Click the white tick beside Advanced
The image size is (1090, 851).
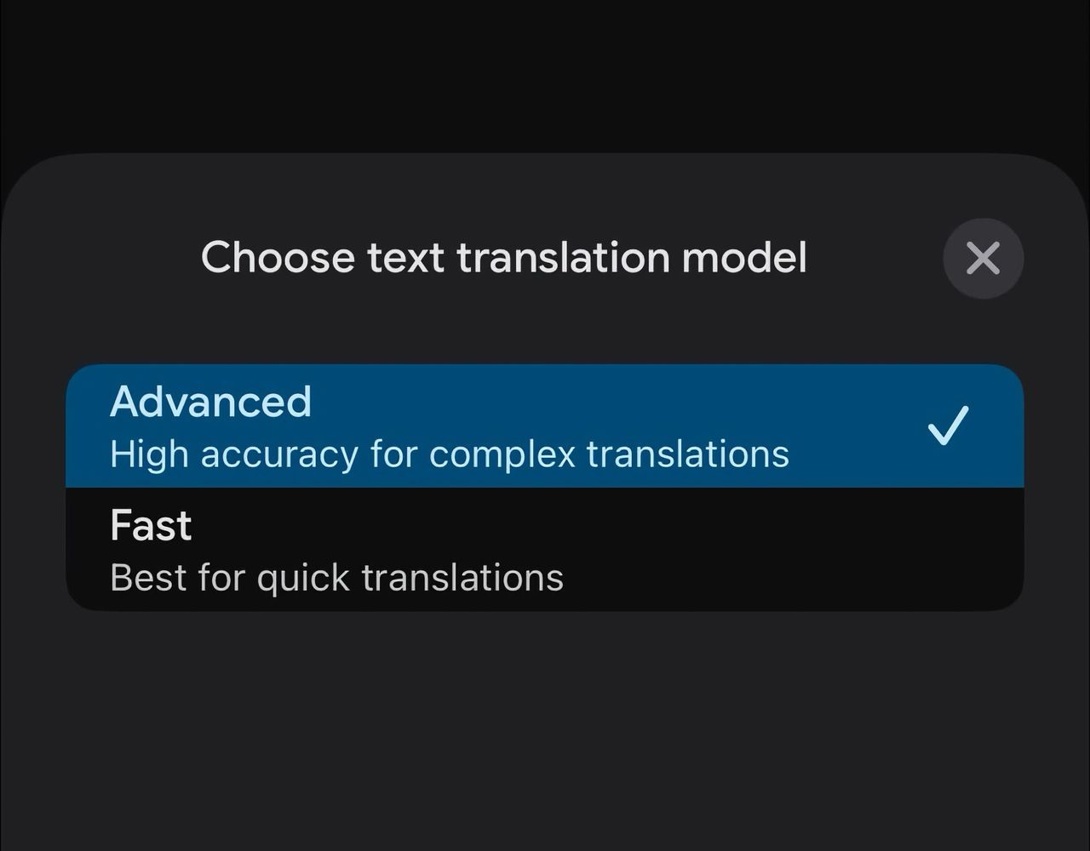tap(948, 425)
